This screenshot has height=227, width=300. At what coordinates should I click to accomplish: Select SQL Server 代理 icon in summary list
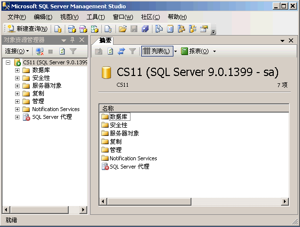tap(105, 167)
